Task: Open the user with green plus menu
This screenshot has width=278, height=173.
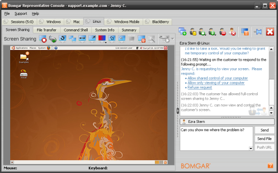Action: [x=212, y=32]
